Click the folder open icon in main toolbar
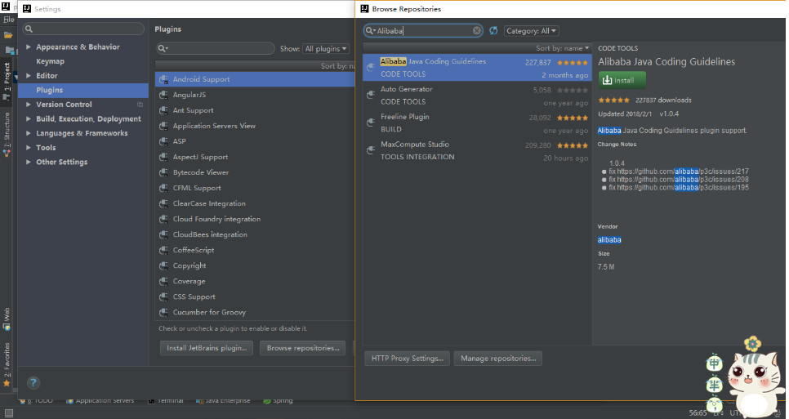The width and height of the screenshot is (789, 419). pos(8,35)
